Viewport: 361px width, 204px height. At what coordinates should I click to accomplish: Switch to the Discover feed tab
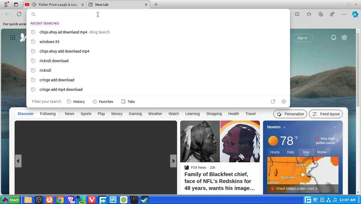26,114
